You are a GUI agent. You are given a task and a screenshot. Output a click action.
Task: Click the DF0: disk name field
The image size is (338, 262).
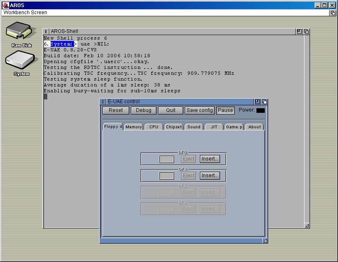(x=166, y=159)
